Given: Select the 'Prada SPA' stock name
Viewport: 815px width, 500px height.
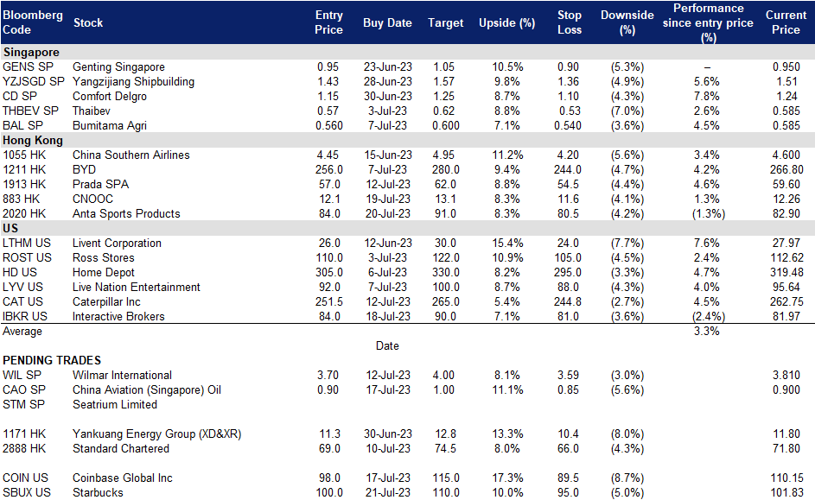Looking at the screenshot, I should click(x=101, y=184).
